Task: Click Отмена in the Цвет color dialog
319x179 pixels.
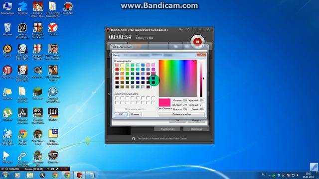Action: [x=135, y=114]
